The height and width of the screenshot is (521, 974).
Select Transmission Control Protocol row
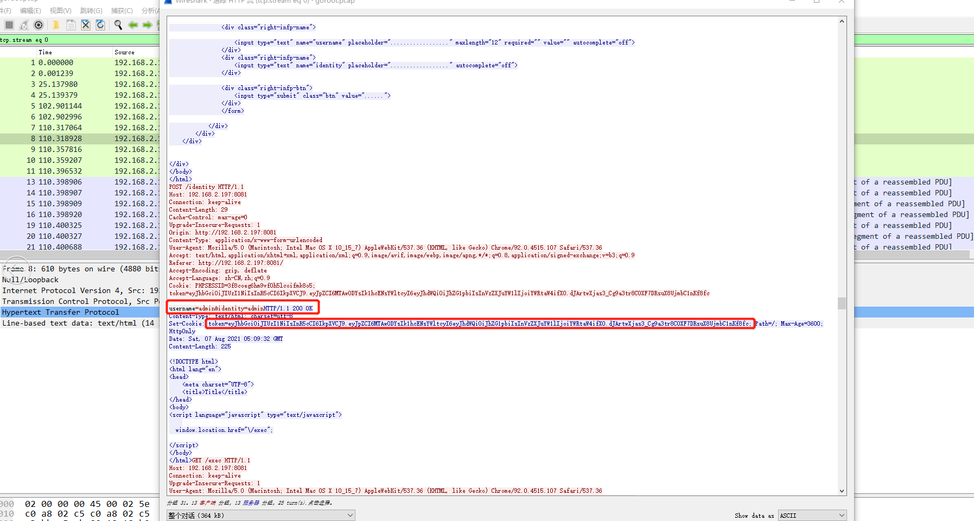[80, 301]
